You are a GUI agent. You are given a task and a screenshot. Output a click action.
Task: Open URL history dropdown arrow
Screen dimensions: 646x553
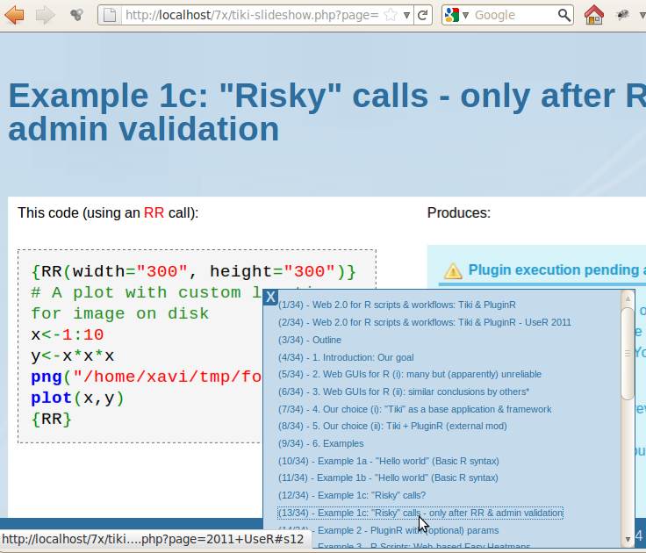pyautogui.click(x=406, y=15)
